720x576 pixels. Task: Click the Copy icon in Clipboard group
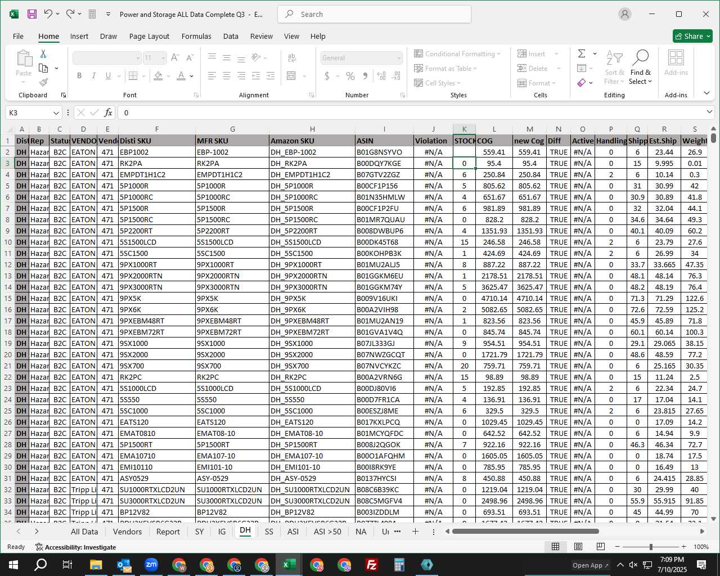[43, 68]
